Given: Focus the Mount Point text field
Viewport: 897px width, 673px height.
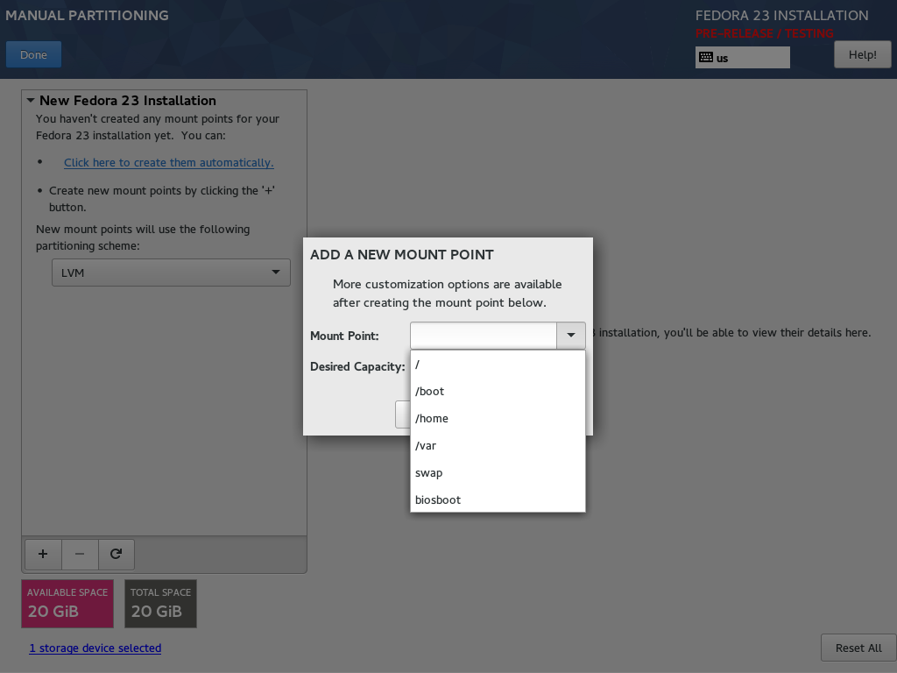Looking at the screenshot, I should coord(484,336).
